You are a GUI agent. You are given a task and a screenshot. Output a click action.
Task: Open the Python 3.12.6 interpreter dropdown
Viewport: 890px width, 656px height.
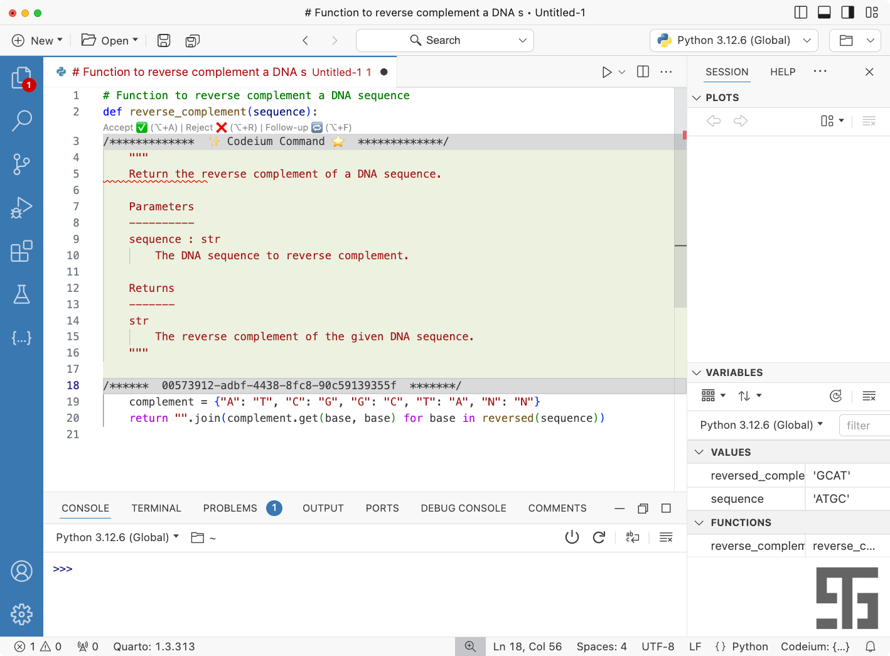point(734,40)
